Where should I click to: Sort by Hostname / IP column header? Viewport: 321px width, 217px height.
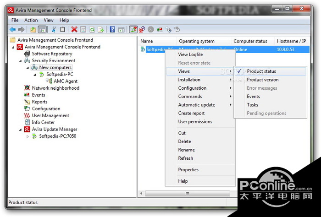click(x=292, y=41)
